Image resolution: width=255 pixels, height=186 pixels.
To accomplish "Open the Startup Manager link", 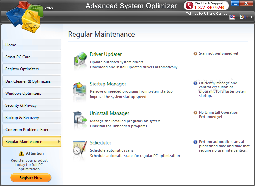I will (108, 84).
